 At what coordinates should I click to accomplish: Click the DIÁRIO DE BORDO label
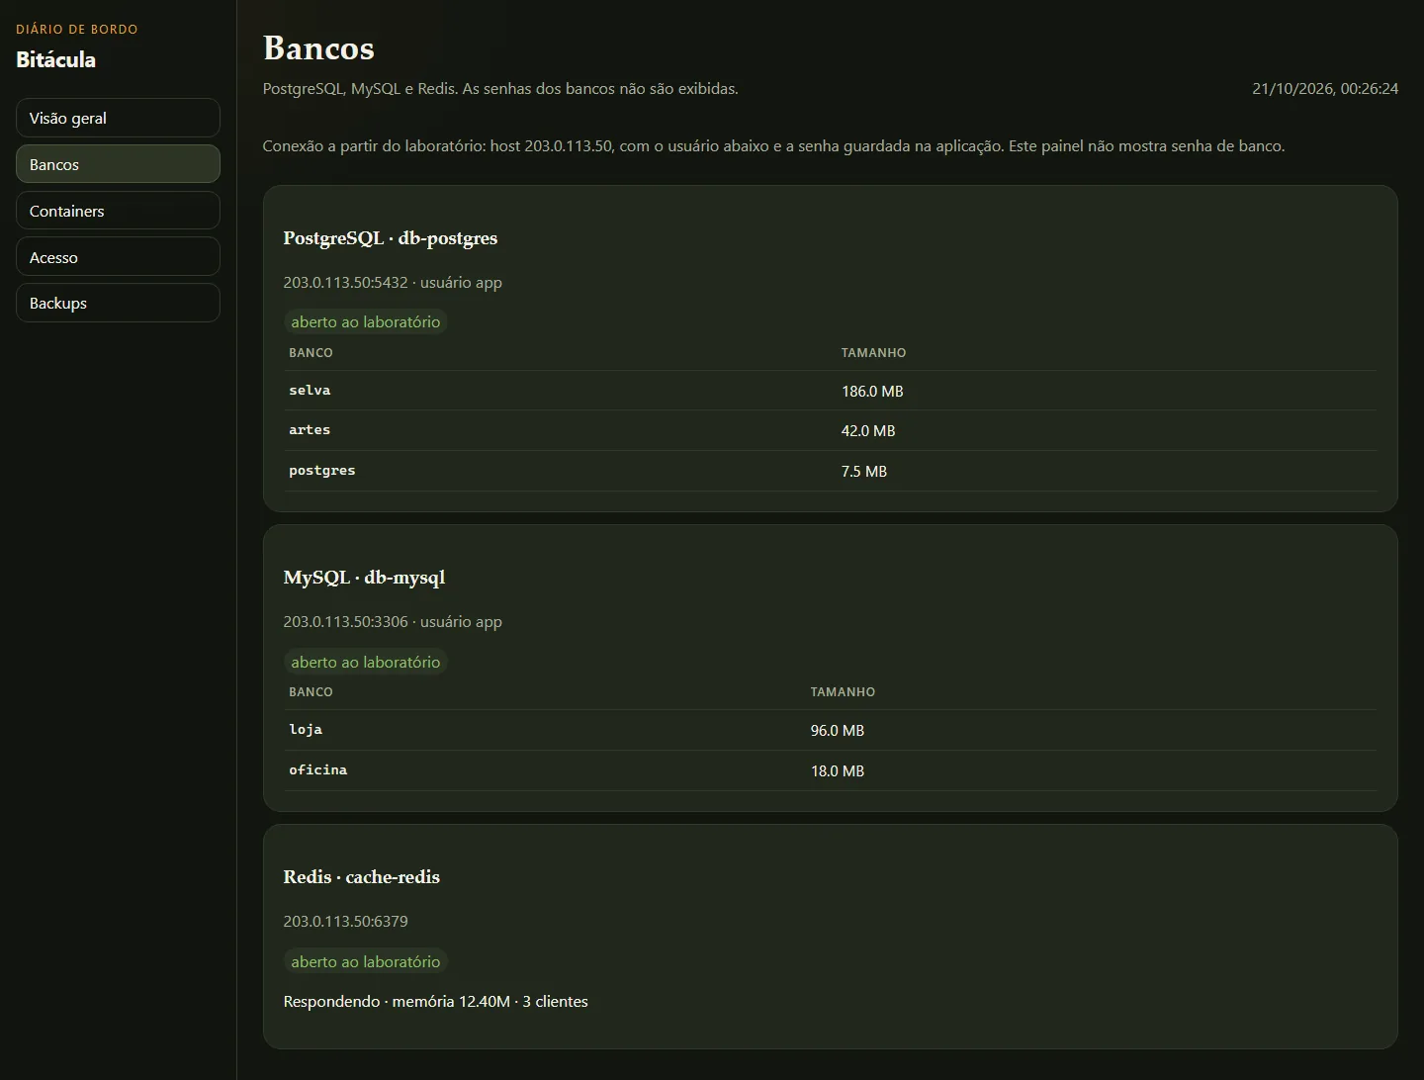[x=77, y=29]
